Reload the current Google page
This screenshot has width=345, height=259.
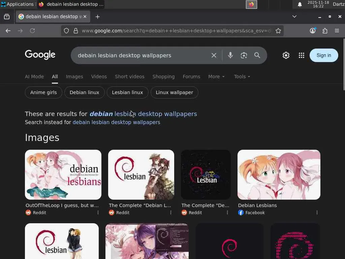(32, 31)
